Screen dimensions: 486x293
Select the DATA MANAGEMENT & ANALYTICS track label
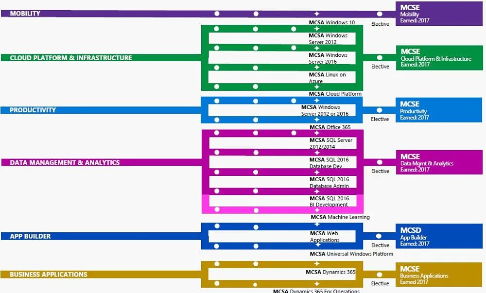[65, 163]
